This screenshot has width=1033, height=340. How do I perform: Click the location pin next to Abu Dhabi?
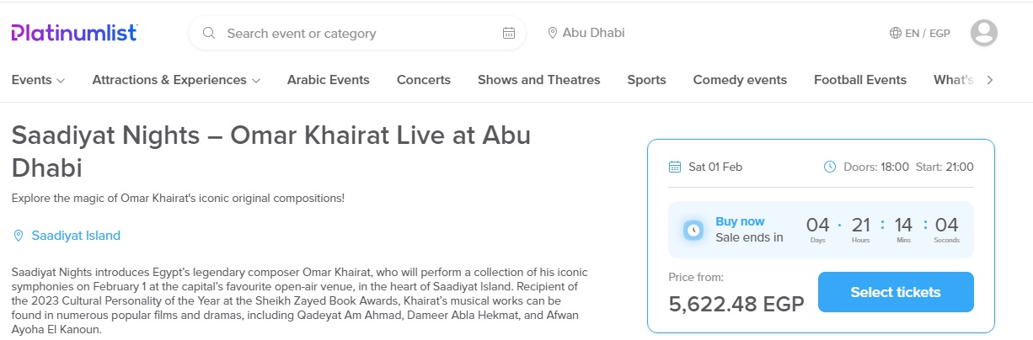tap(553, 34)
